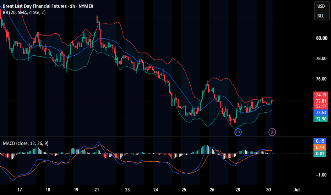Screen dimensions: 331x195
Task: Click the Jul label on time axis
Action: click(297, 190)
